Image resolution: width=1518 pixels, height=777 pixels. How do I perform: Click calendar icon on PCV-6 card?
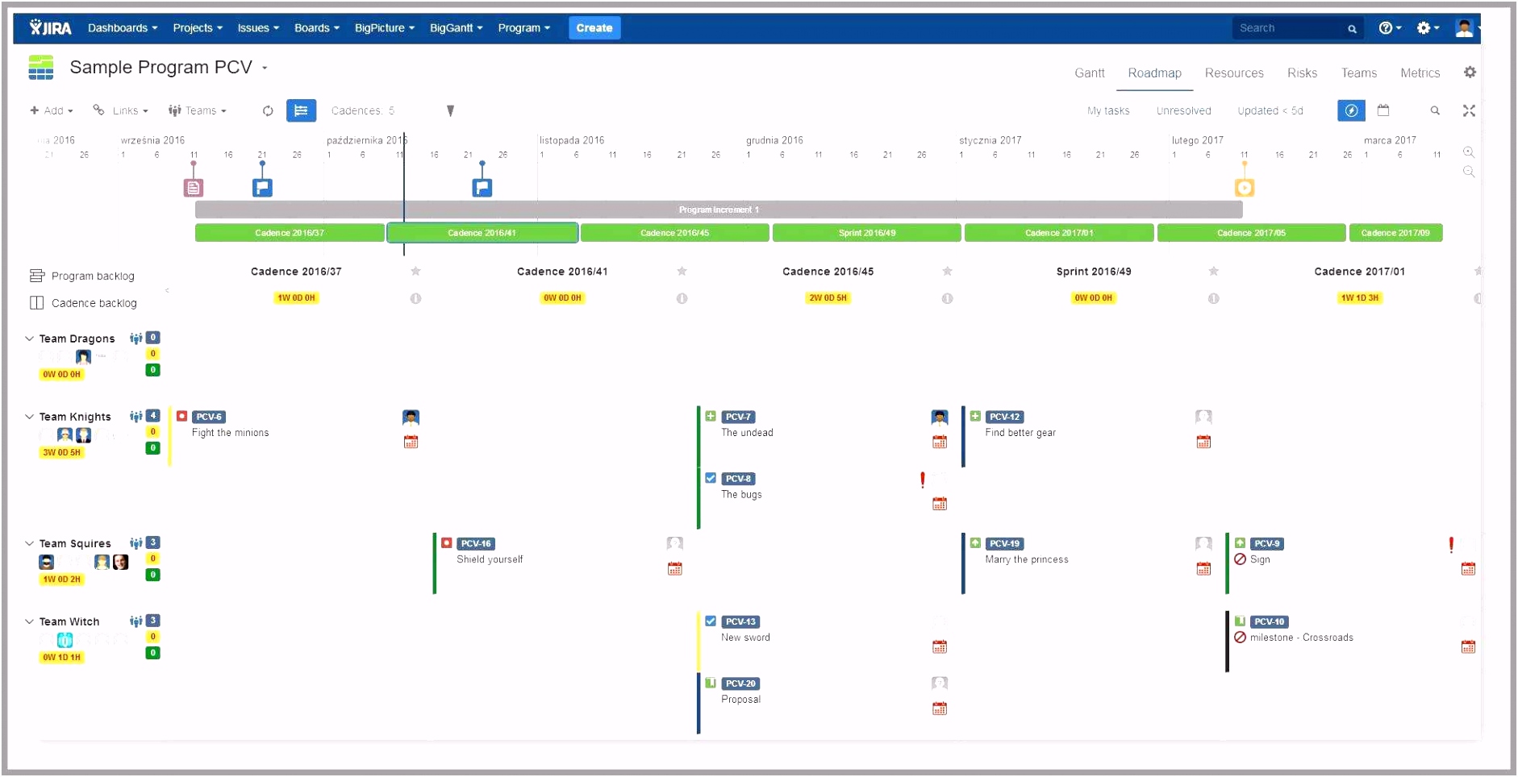(x=411, y=442)
